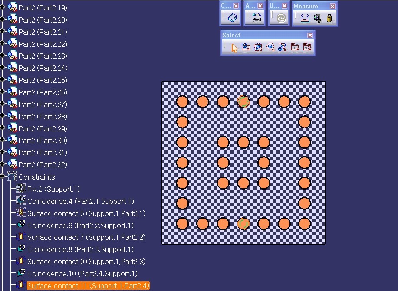Expand the Part2 (Part2.30) tree node
The height and width of the screenshot is (291, 398).
tap(2, 140)
